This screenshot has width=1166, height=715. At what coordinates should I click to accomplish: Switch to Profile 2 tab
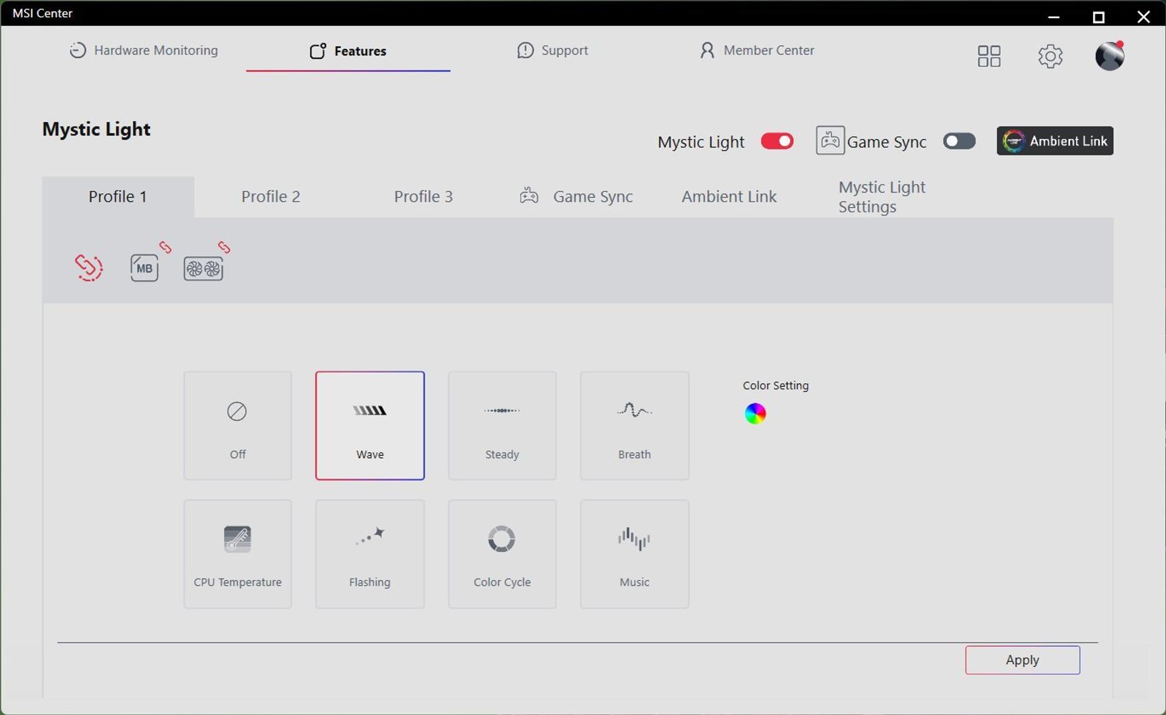tap(271, 197)
